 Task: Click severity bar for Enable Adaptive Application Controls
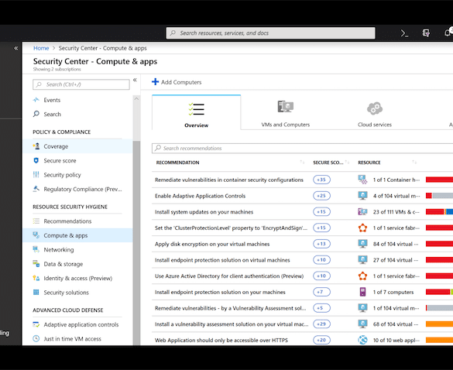[439, 196]
